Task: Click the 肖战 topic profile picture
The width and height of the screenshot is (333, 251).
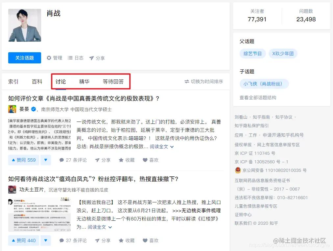Action: pos(25,25)
